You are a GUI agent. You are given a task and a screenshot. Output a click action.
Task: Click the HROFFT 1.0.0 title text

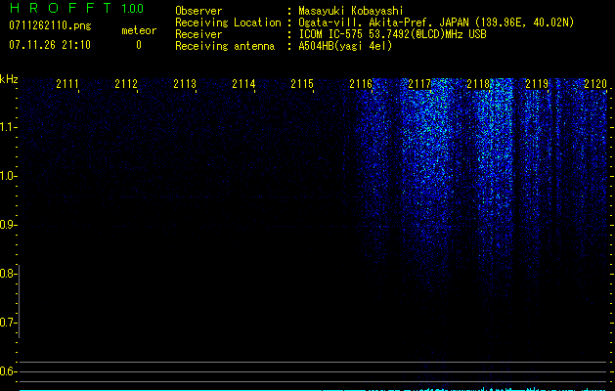pos(76,8)
